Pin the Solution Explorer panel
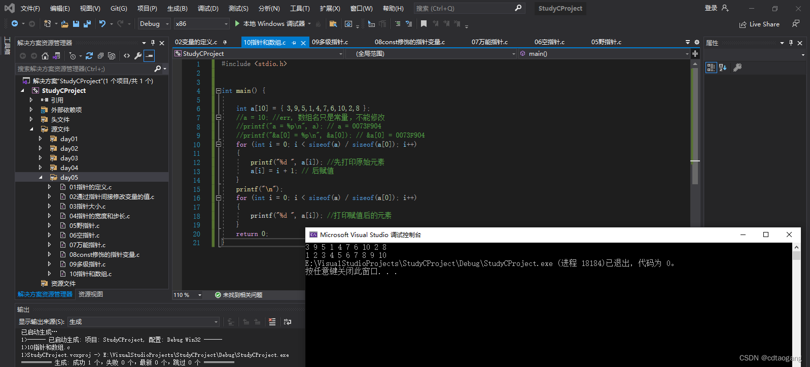810x367 pixels. point(153,43)
